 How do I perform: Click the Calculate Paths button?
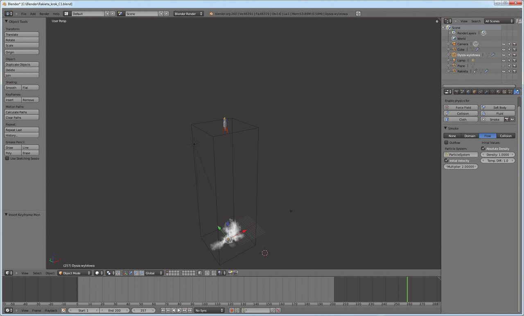pyautogui.click(x=22, y=112)
